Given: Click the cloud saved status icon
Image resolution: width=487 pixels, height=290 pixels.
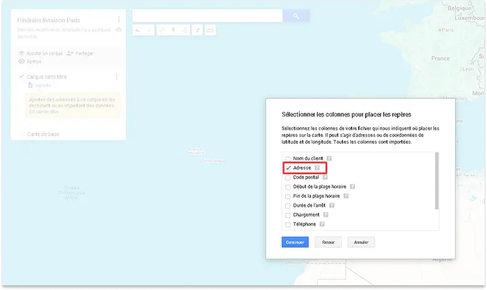Looking at the screenshot, I should pyautogui.click(x=119, y=30).
